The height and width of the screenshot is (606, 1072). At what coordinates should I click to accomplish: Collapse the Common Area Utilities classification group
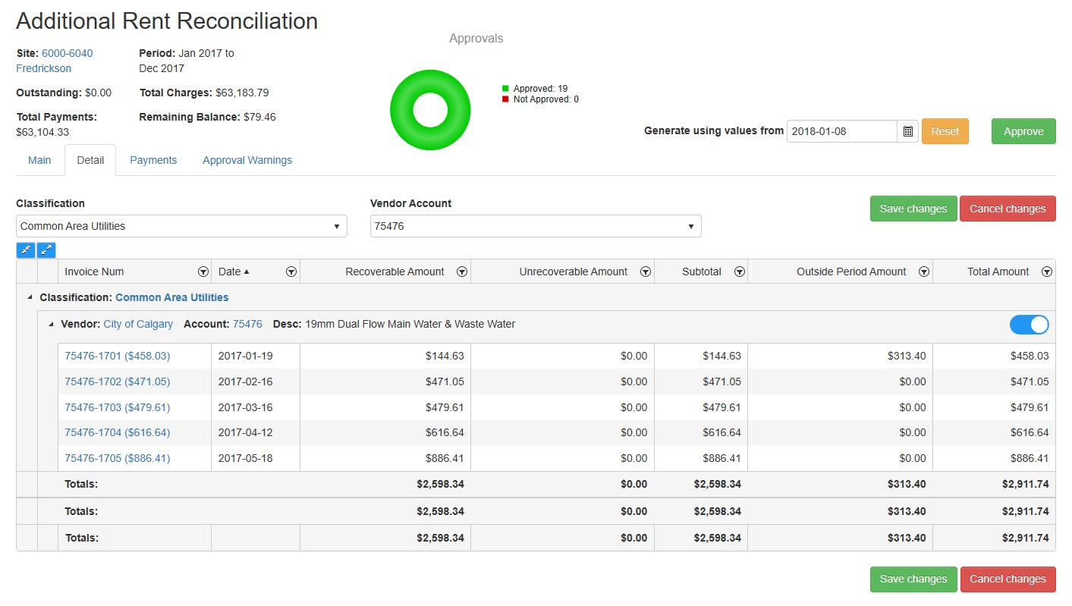(30, 298)
